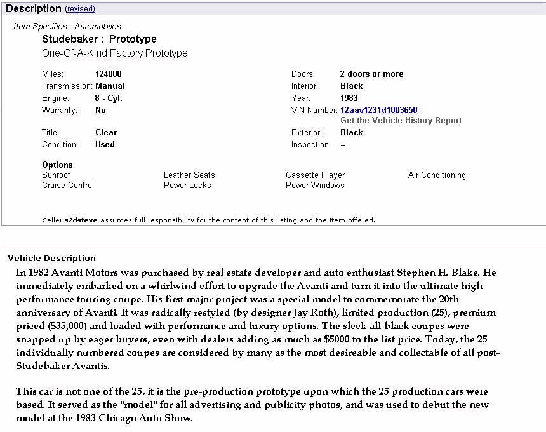The width and height of the screenshot is (546, 432).
Task: Select the seller name s2dsteve
Action: [81, 220]
